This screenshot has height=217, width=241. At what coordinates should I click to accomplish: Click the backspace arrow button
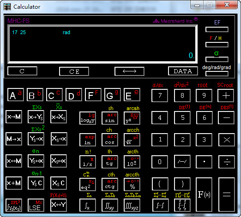(129, 71)
